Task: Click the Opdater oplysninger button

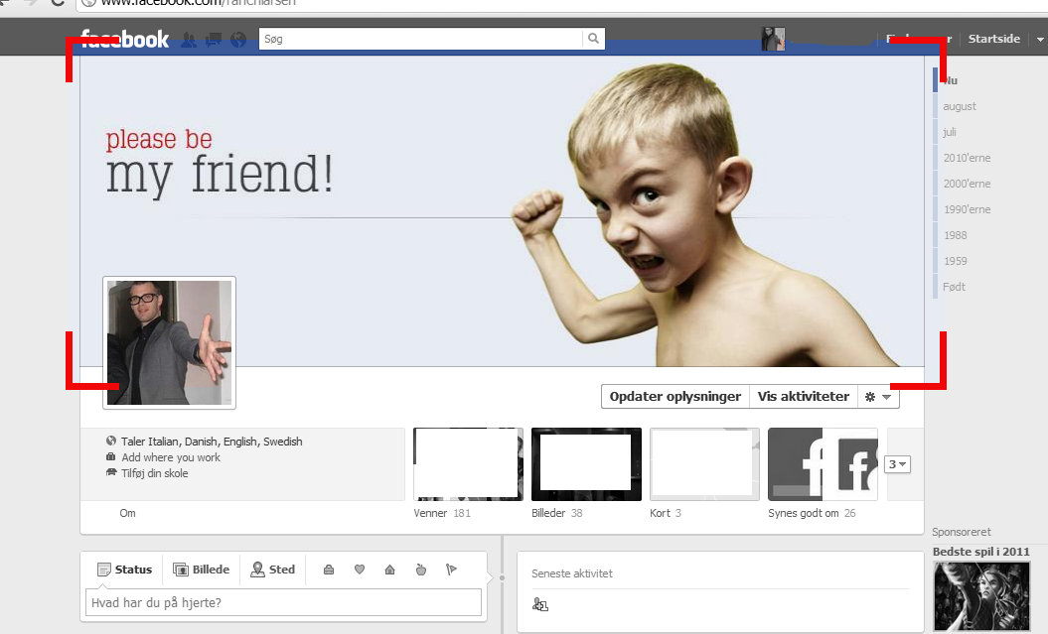Action: tap(674, 397)
